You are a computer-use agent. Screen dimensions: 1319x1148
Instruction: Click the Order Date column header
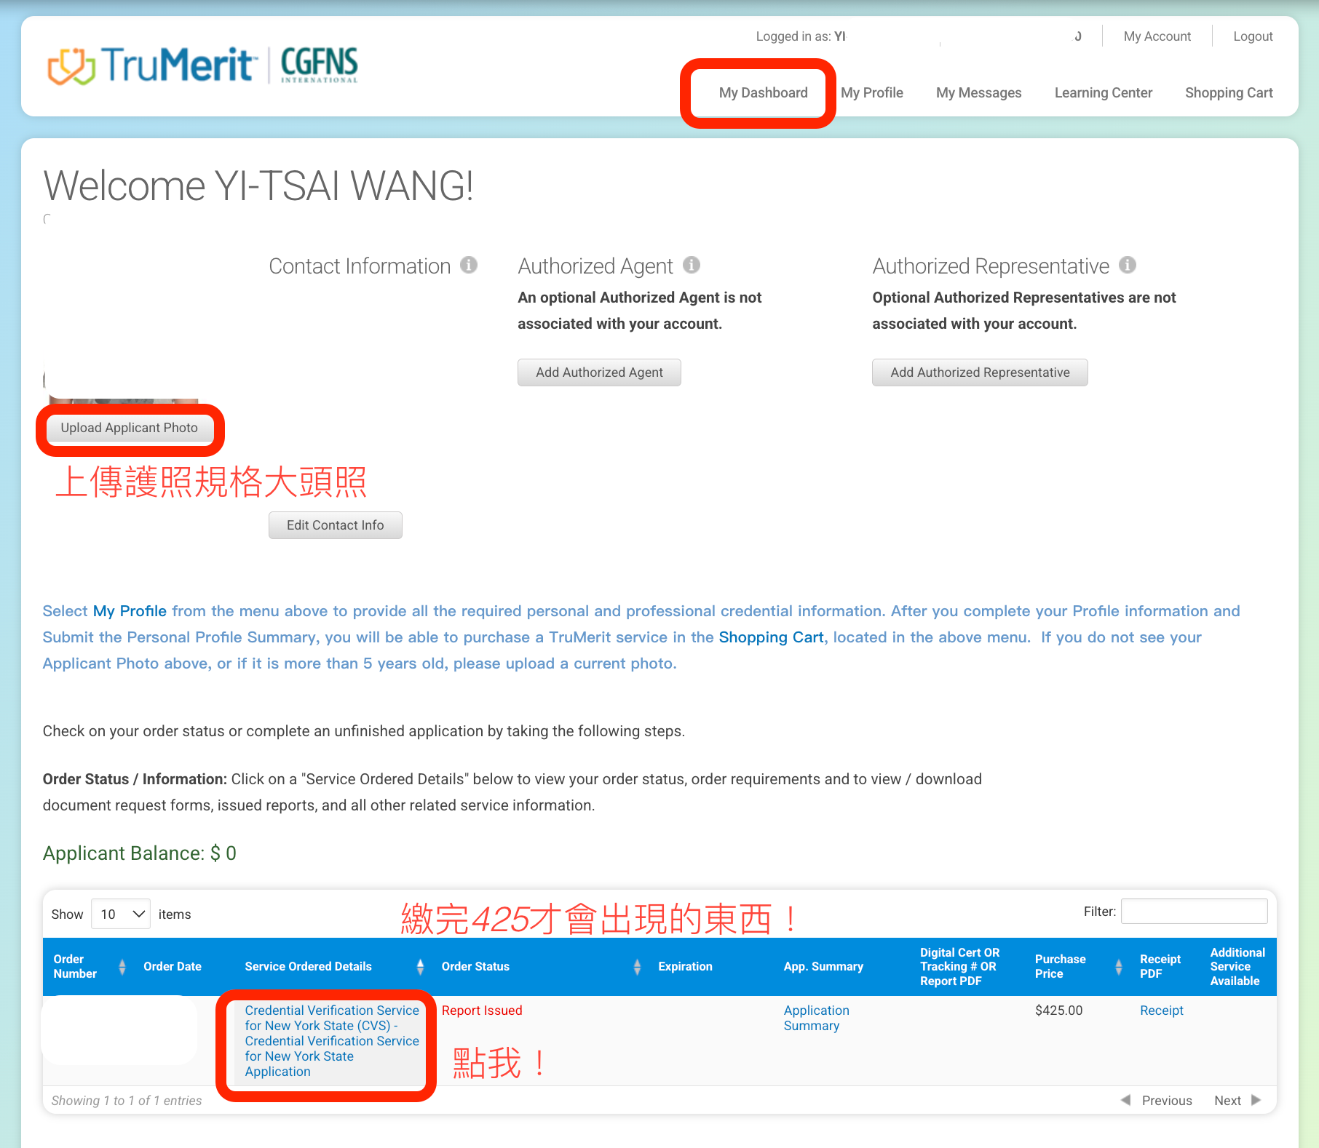[173, 967]
